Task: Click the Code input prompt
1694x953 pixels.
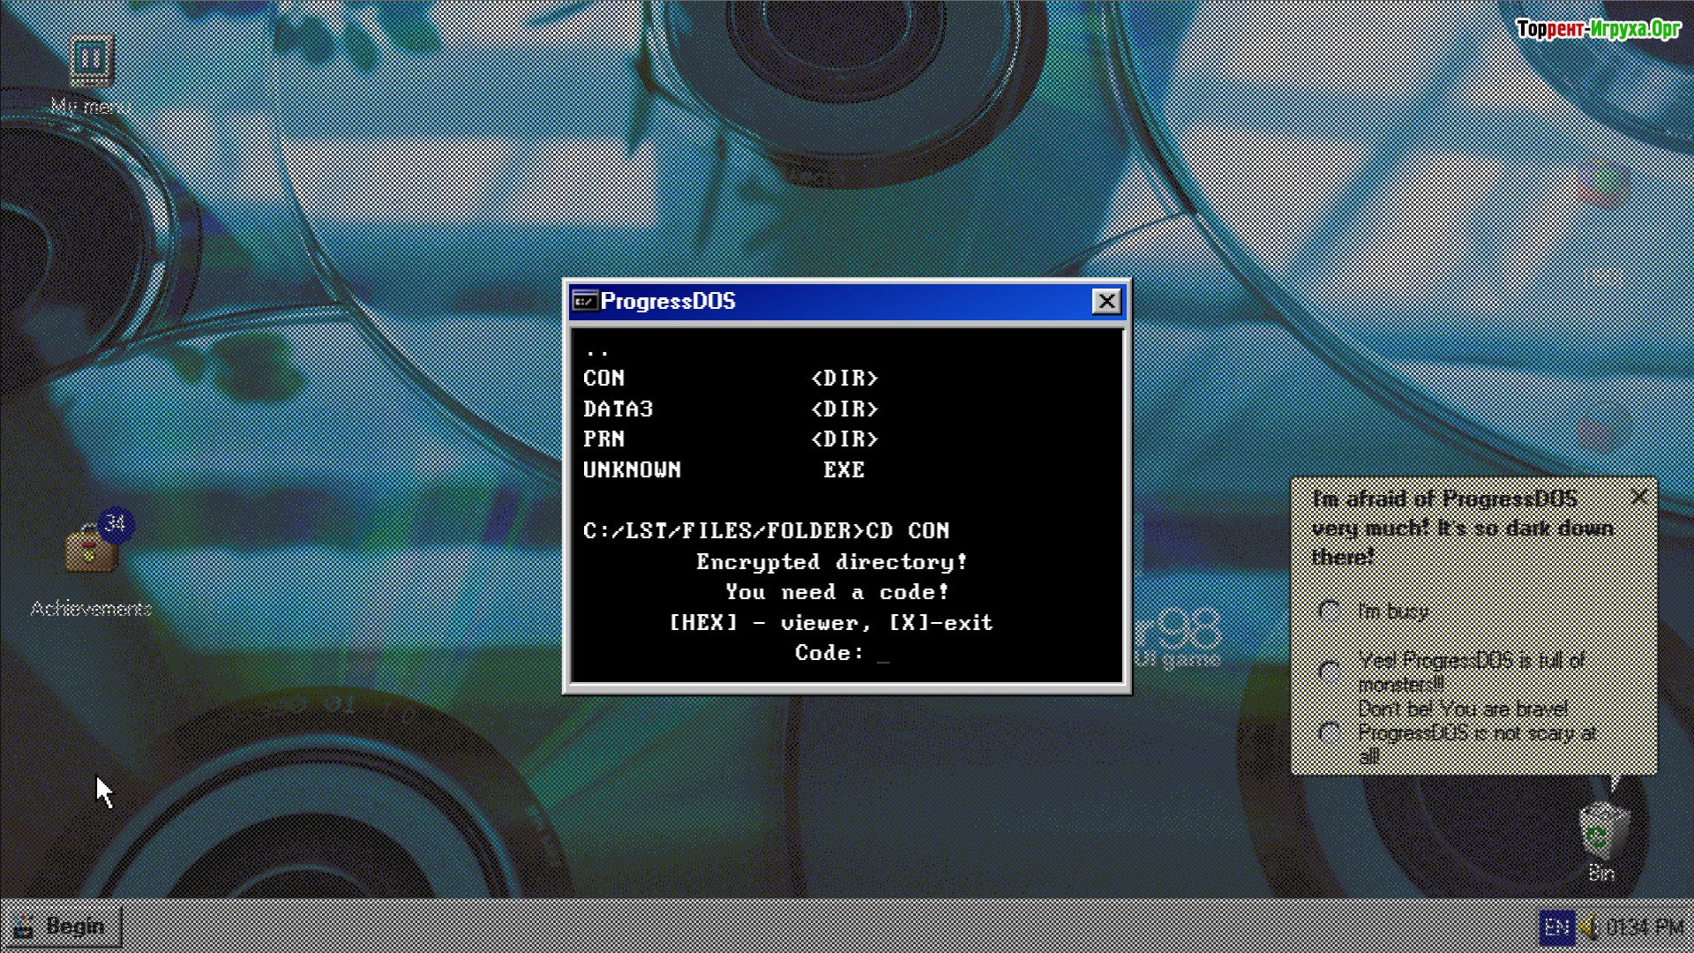Action: [x=882, y=653]
